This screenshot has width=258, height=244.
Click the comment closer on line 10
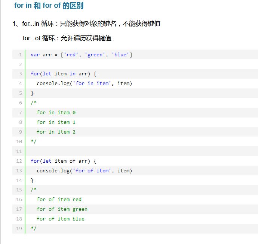pyautogui.click(x=34, y=141)
